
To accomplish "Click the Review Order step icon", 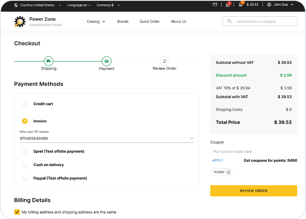I will [x=164, y=61].
